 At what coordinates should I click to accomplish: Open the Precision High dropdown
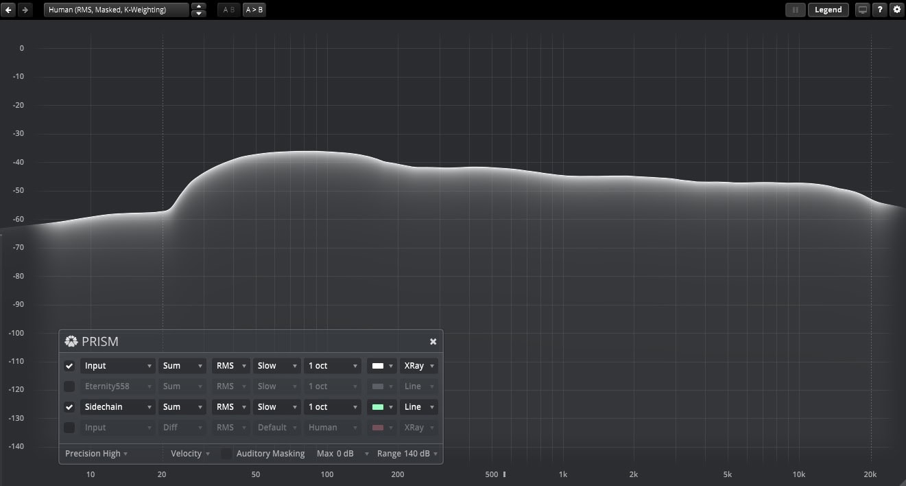click(93, 453)
